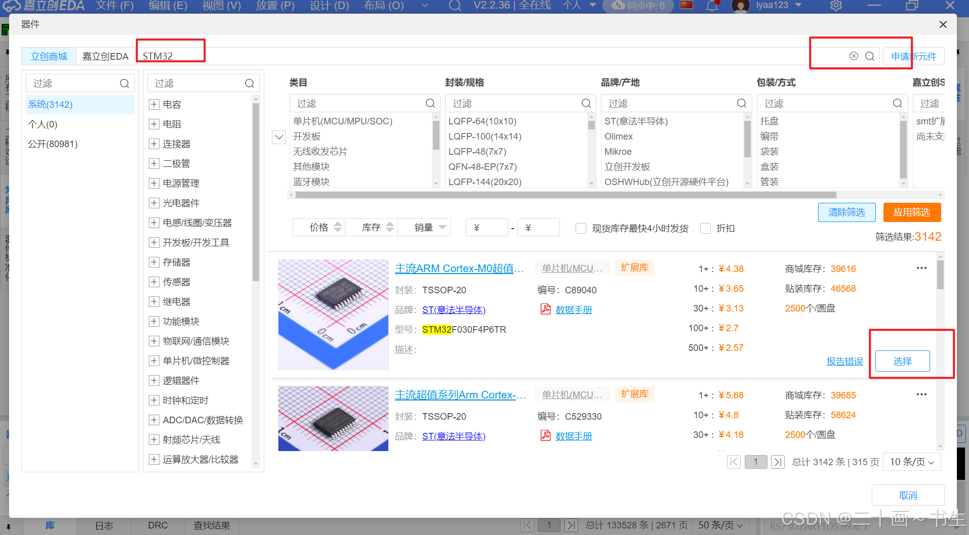
Task: Expand the 电源管理 category
Action: click(154, 183)
